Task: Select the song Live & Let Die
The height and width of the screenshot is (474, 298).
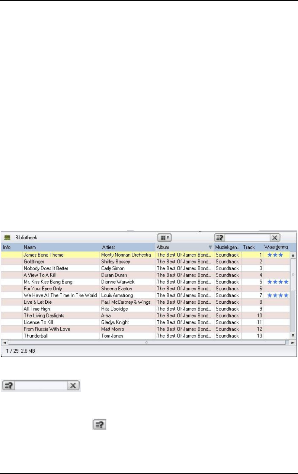Action: (x=38, y=302)
